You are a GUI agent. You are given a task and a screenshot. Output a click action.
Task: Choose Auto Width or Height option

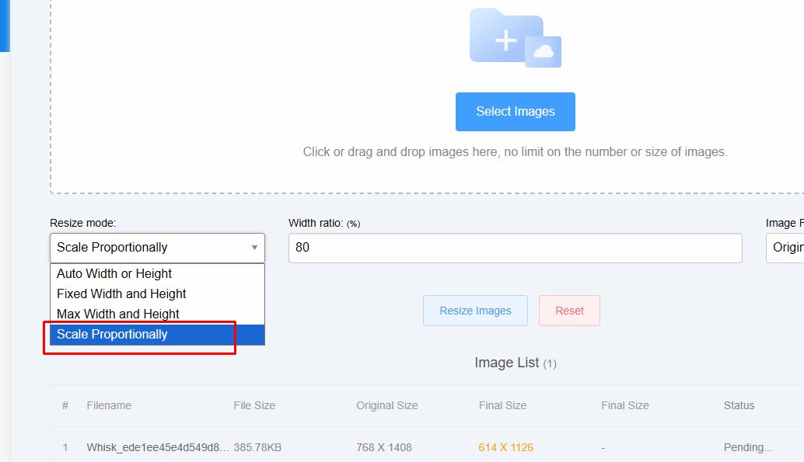pyautogui.click(x=157, y=273)
